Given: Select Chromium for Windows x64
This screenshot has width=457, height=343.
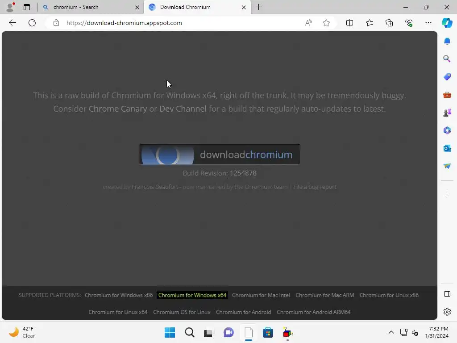Looking at the screenshot, I should click(192, 295).
